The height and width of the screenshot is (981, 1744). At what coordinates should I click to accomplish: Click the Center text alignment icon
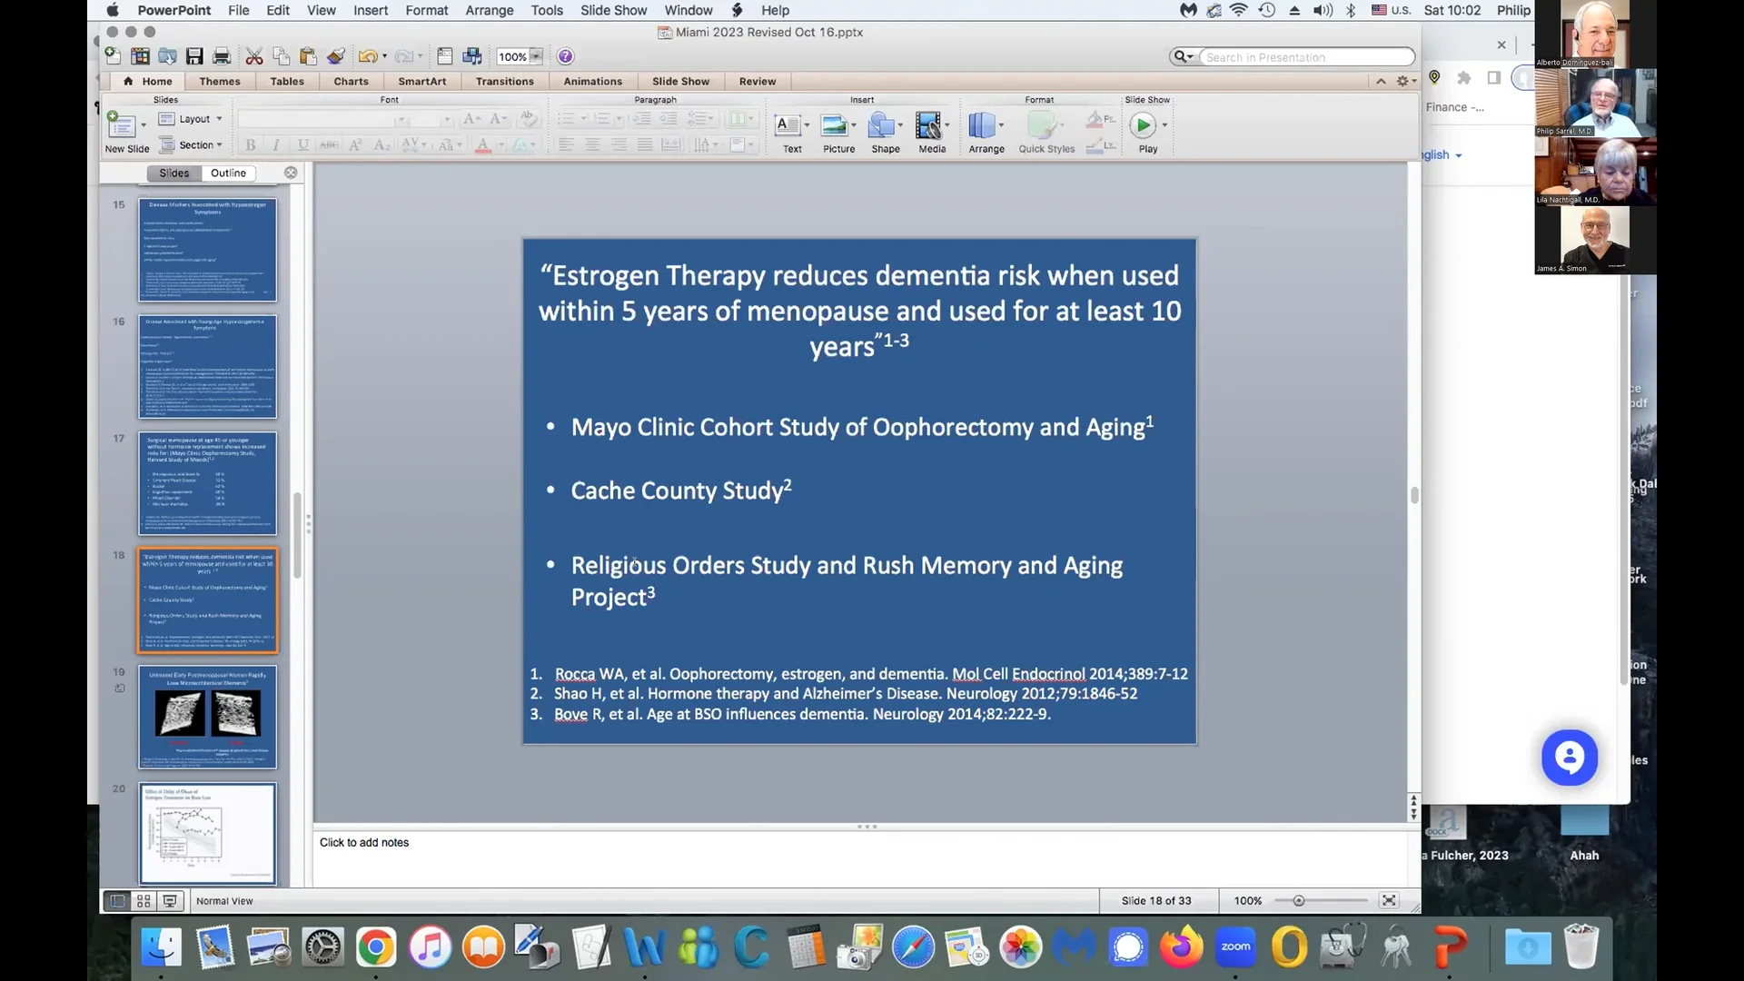click(x=592, y=144)
